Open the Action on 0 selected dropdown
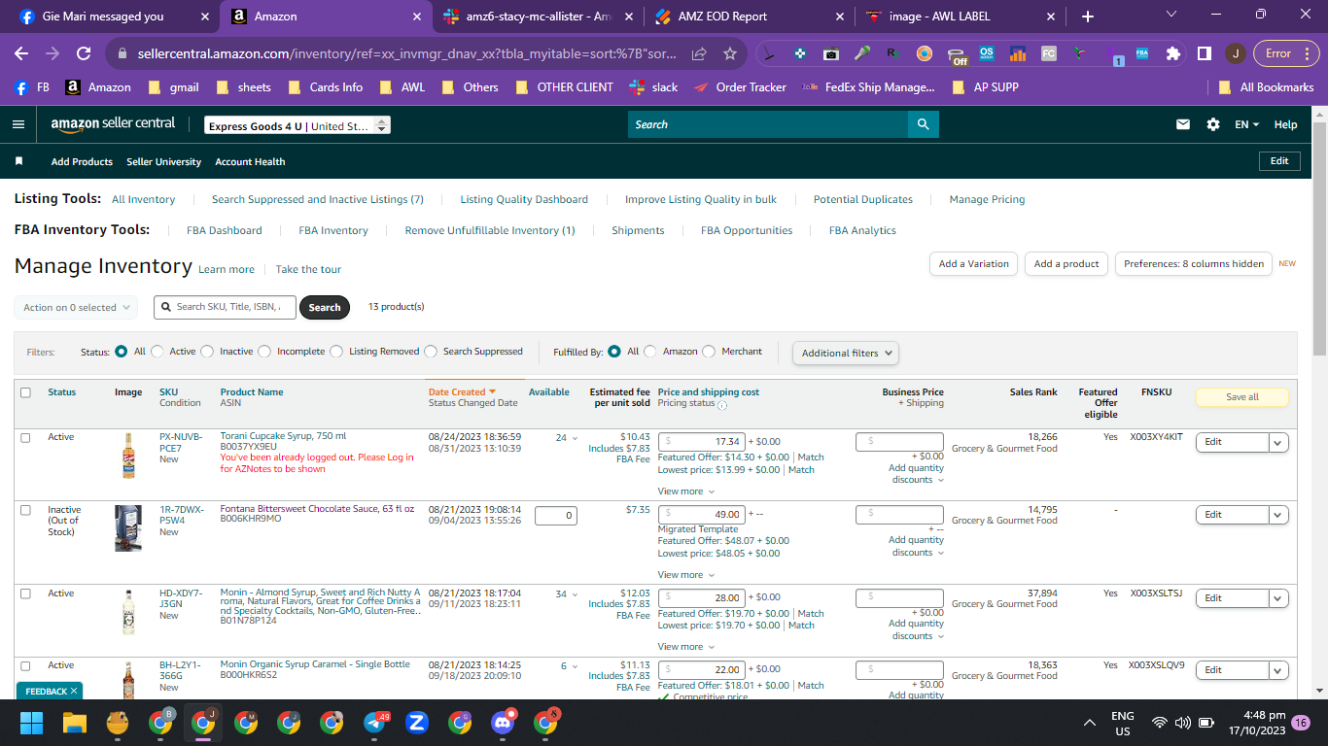The image size is (1328, 746). [x=76, y=307]
